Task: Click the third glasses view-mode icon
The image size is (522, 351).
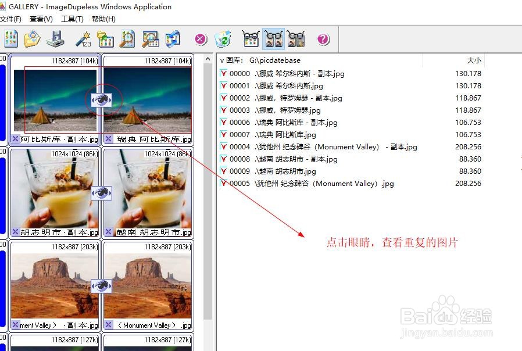Action: pyautogui.click(x=296, y=39)
